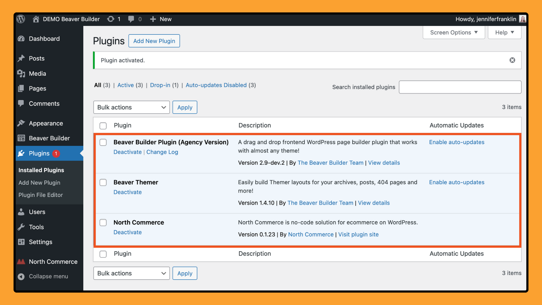
Task: Click the Pages icon in sidebar
Action: pos(21,88)
